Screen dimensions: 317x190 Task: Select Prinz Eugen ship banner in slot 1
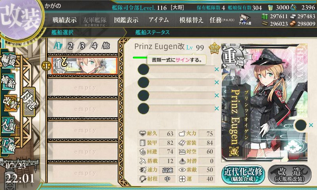pyautogui.click(x=84, y=66)
